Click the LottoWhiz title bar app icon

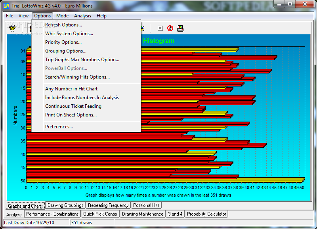[6, 6]
